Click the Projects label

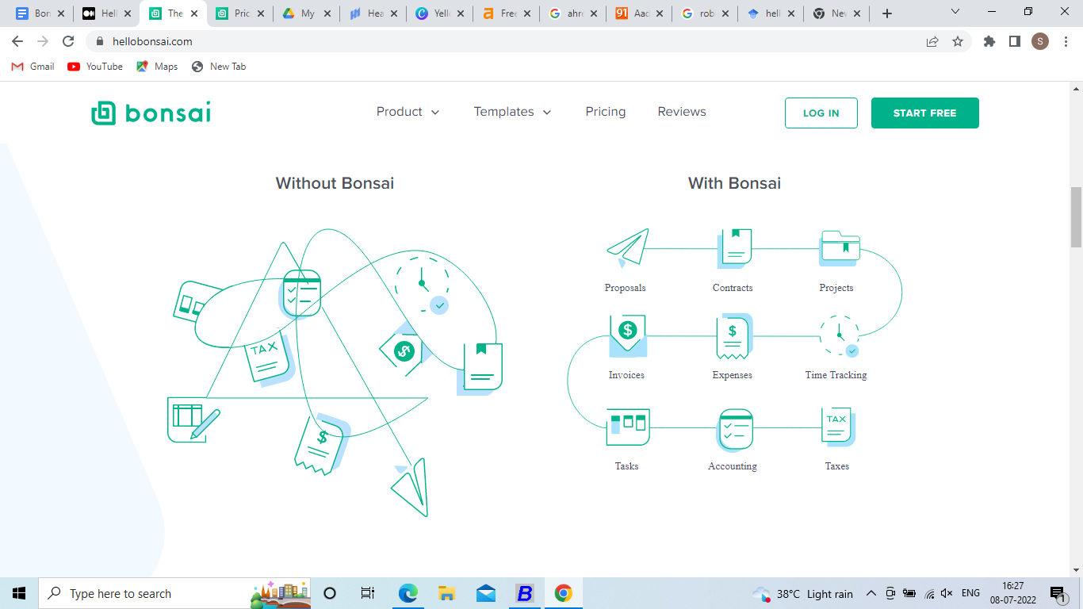(836, 288)
